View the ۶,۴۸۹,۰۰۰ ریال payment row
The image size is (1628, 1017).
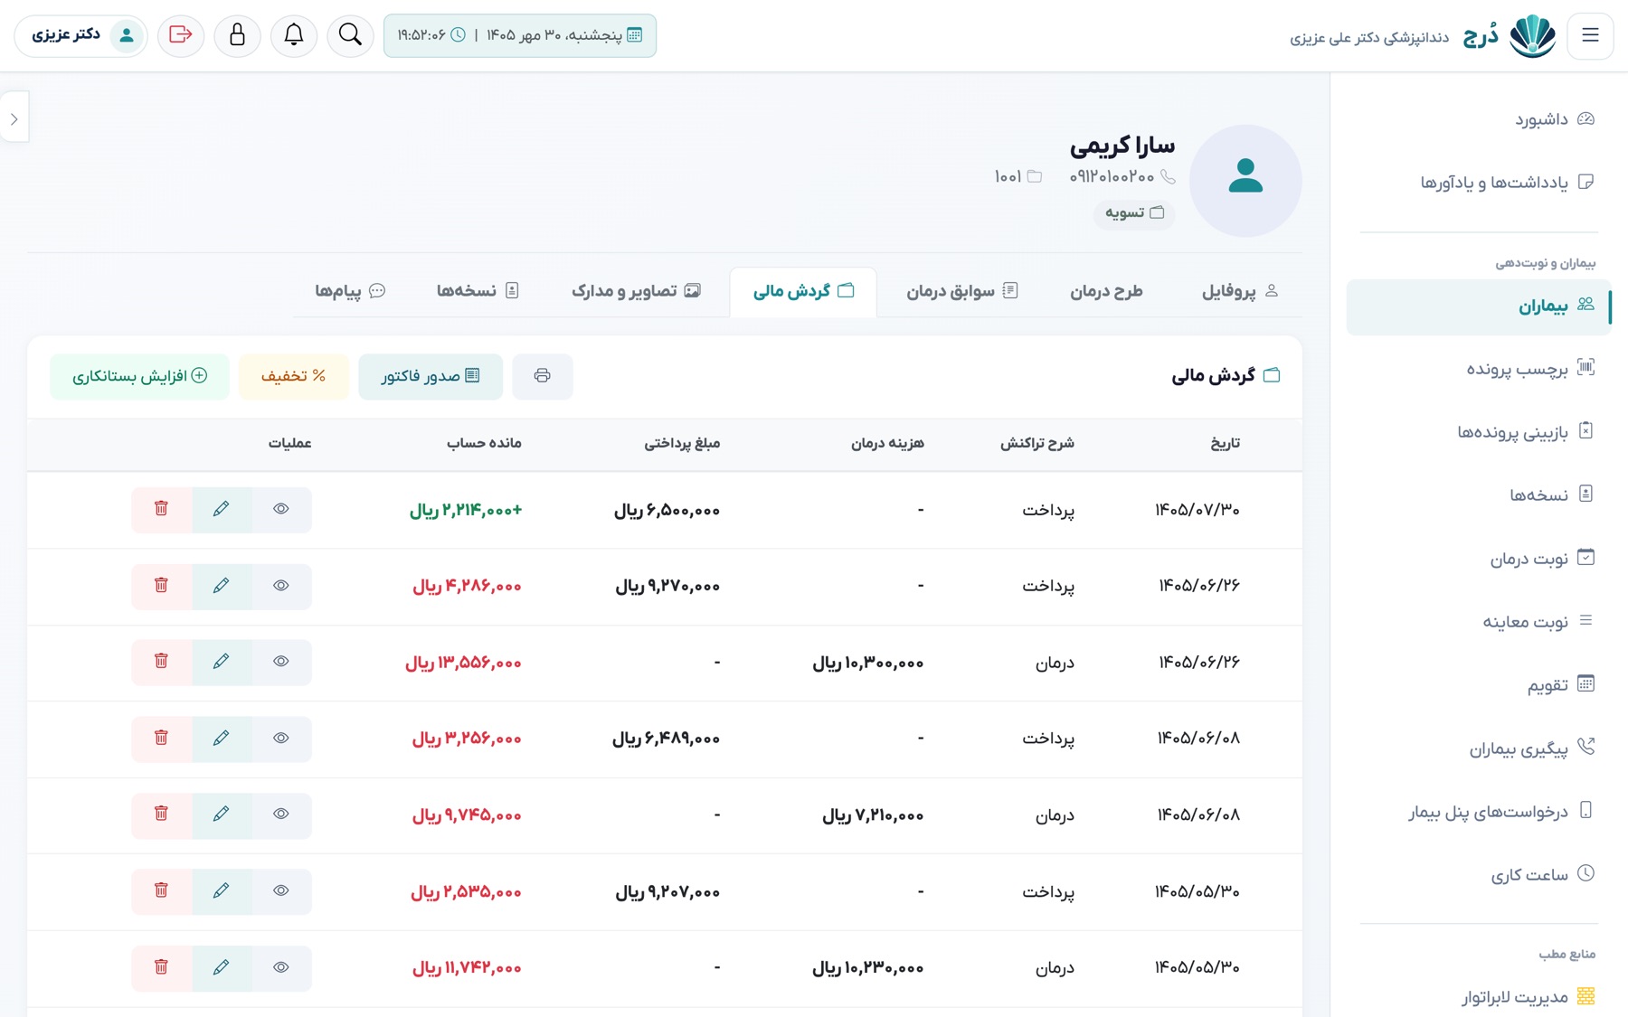coord(281,739)
